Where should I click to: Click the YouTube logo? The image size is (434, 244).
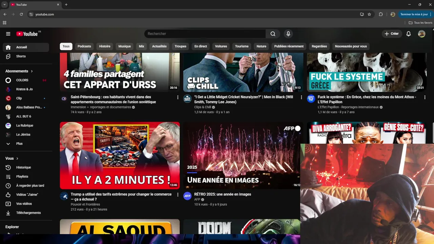tap(27, 34)
